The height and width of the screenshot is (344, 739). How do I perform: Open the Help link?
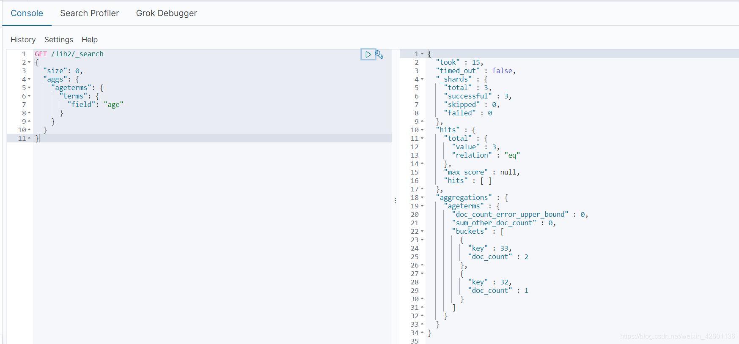coord(90,40)
